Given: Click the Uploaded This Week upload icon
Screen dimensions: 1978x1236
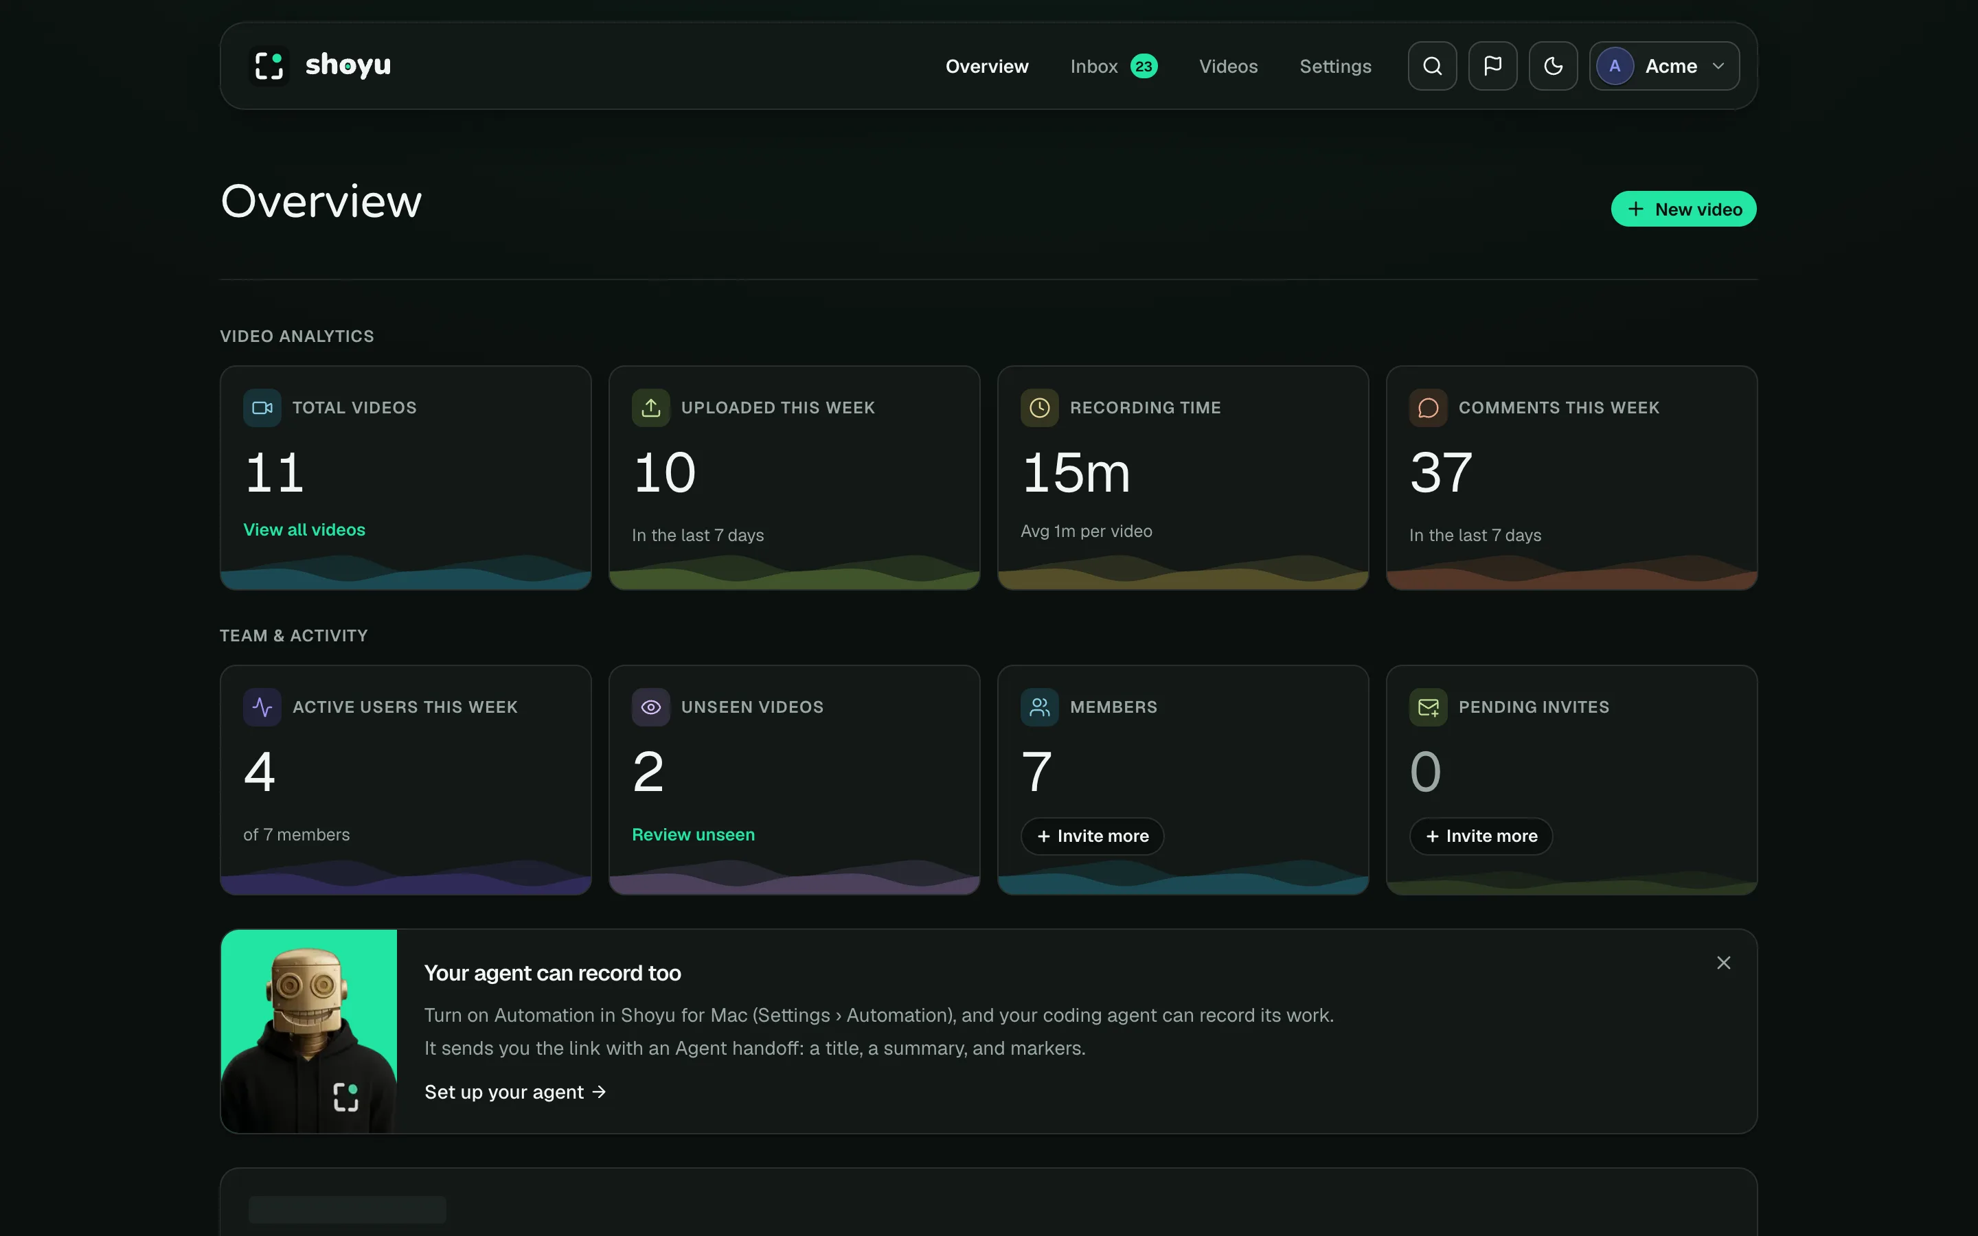Looking at the screenshot, I should (650, 408).
